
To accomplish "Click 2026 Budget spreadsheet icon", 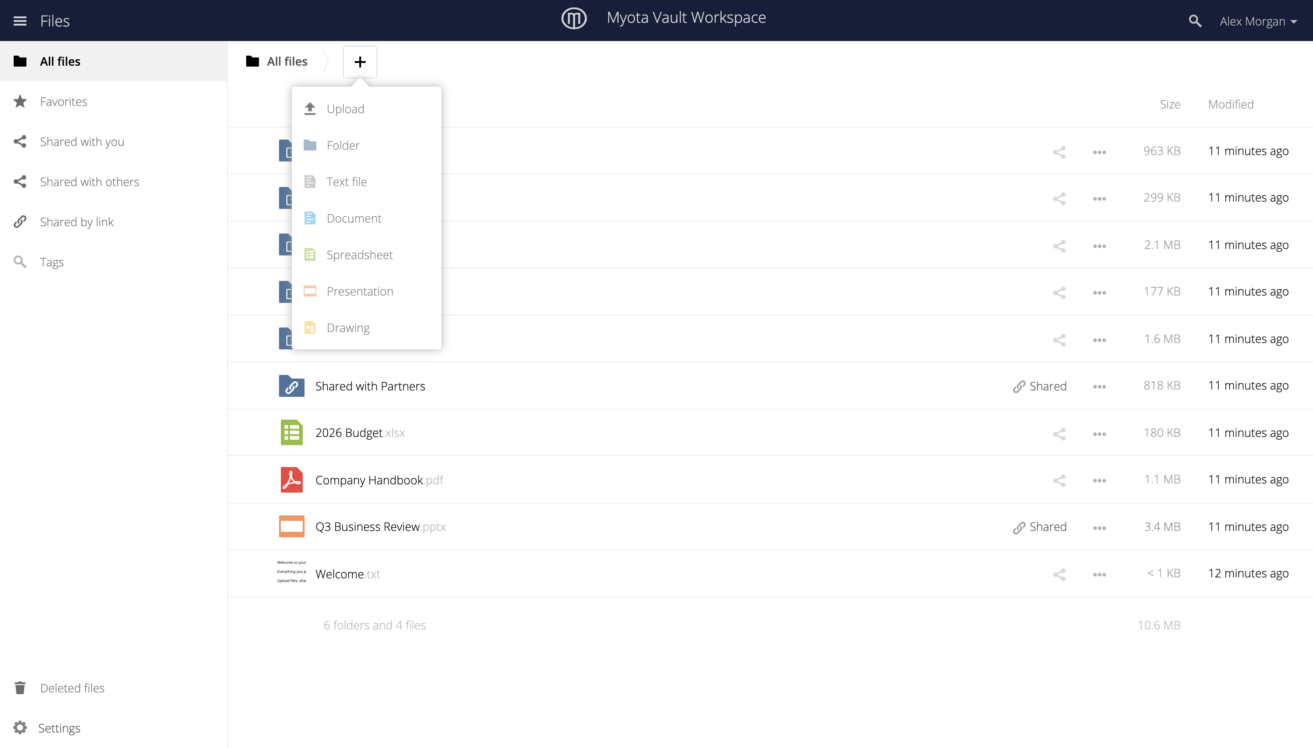I will tap(291, 432).
